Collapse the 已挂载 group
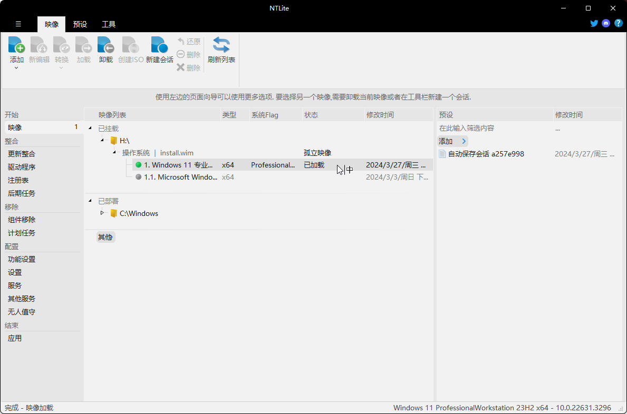The image size is (627, 414). pyautogui.click(x=90, y=128)
